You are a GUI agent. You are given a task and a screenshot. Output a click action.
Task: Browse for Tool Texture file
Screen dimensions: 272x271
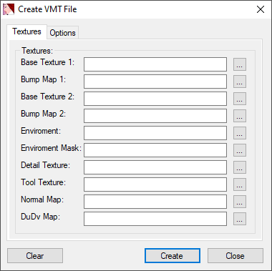[x=240, y=184]
